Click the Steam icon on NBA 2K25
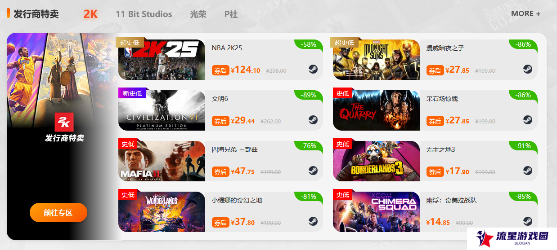The image size is (557, 250). [x=313, y=69]
